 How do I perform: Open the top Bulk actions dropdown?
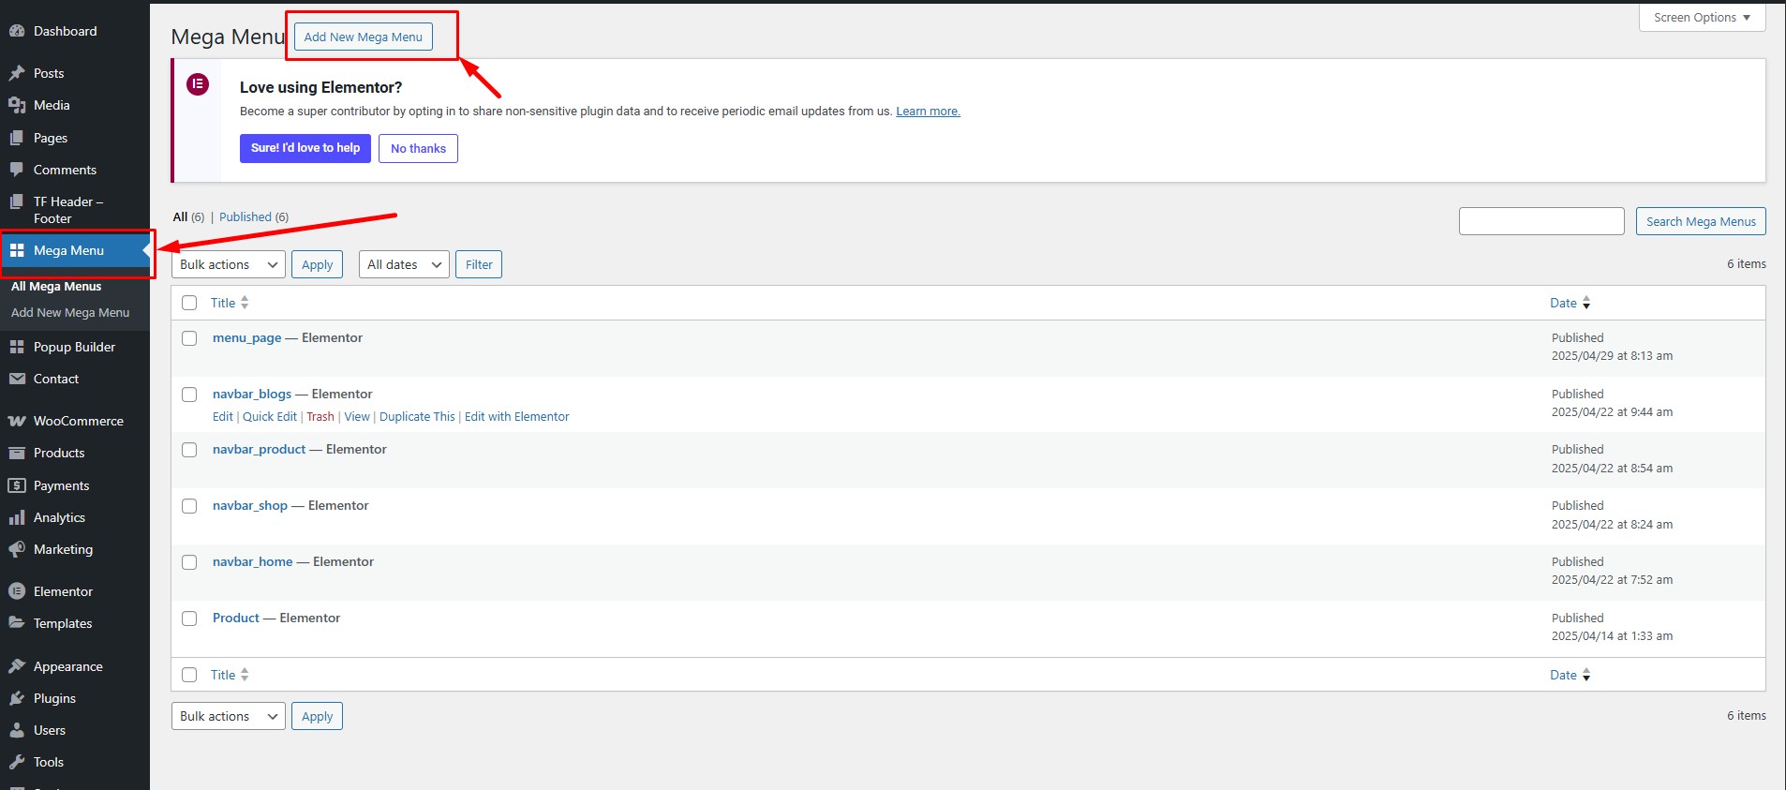click(229, 264)
